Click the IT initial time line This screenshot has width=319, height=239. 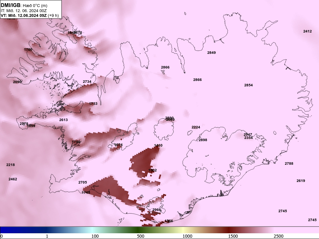pyautogui.click(x=24, y=11)
